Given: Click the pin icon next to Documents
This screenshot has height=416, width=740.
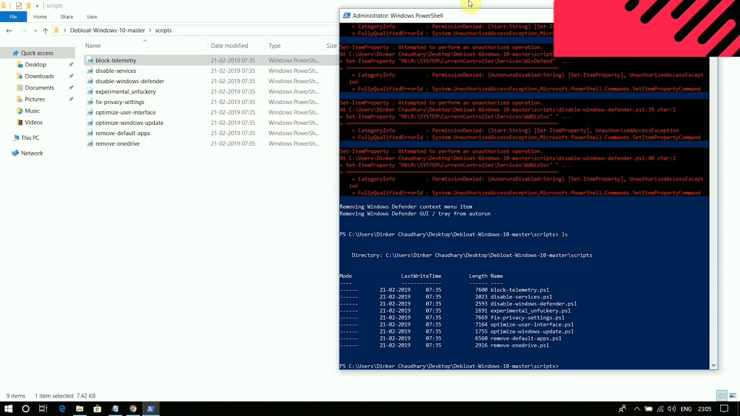Looking at the screenshot, I should coord(71,88).
